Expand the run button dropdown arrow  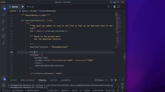[111, 7]
